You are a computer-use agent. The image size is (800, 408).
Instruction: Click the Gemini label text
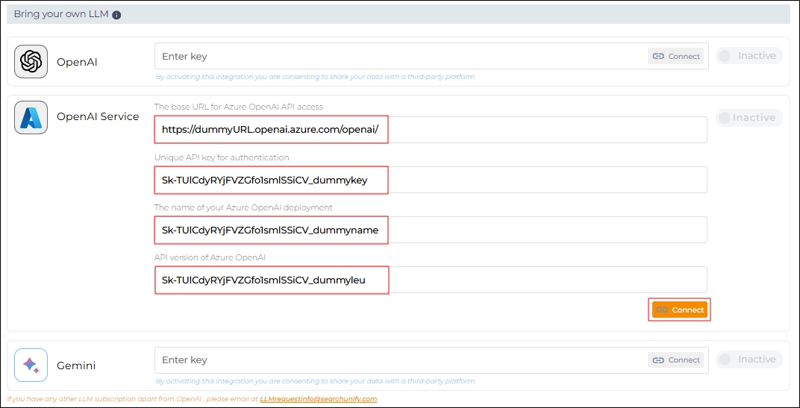(76, 365)
